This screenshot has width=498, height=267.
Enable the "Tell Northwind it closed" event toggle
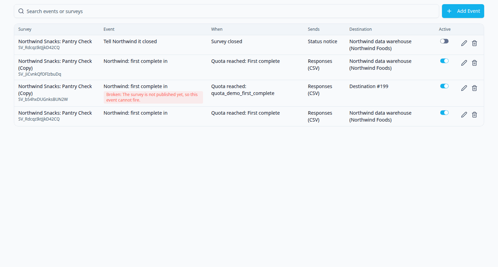pyautogui.click(x=444, y=41)
